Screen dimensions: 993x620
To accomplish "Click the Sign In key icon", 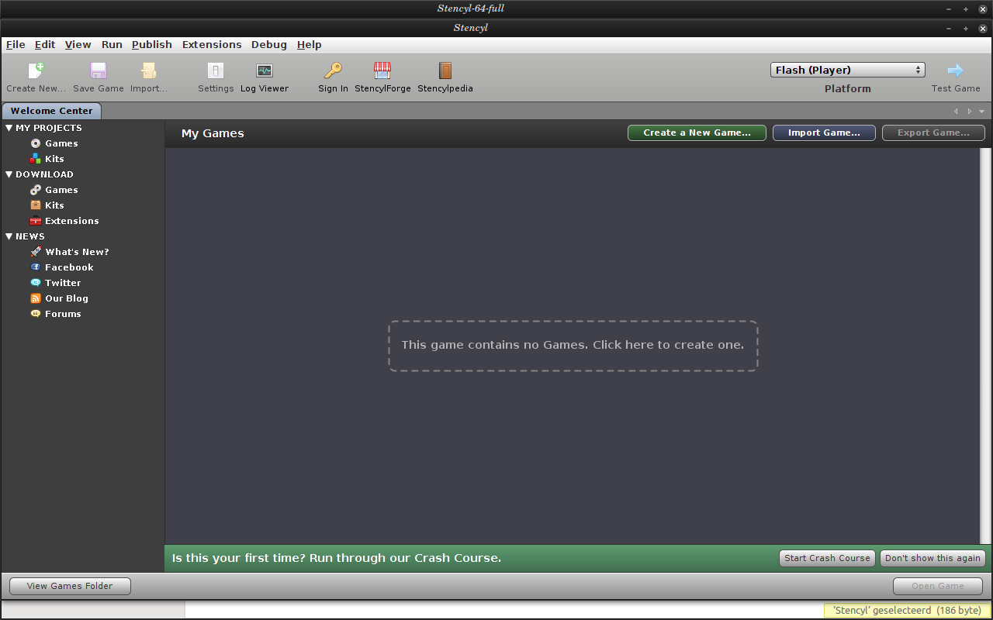I will point(333,71).
